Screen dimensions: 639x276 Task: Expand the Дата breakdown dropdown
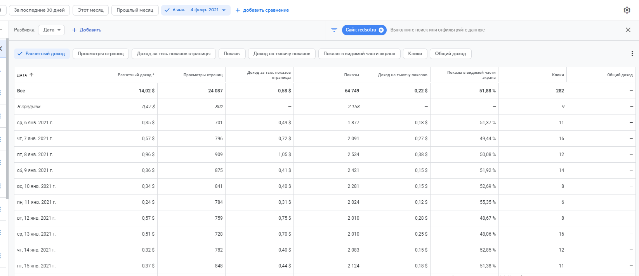51,30
